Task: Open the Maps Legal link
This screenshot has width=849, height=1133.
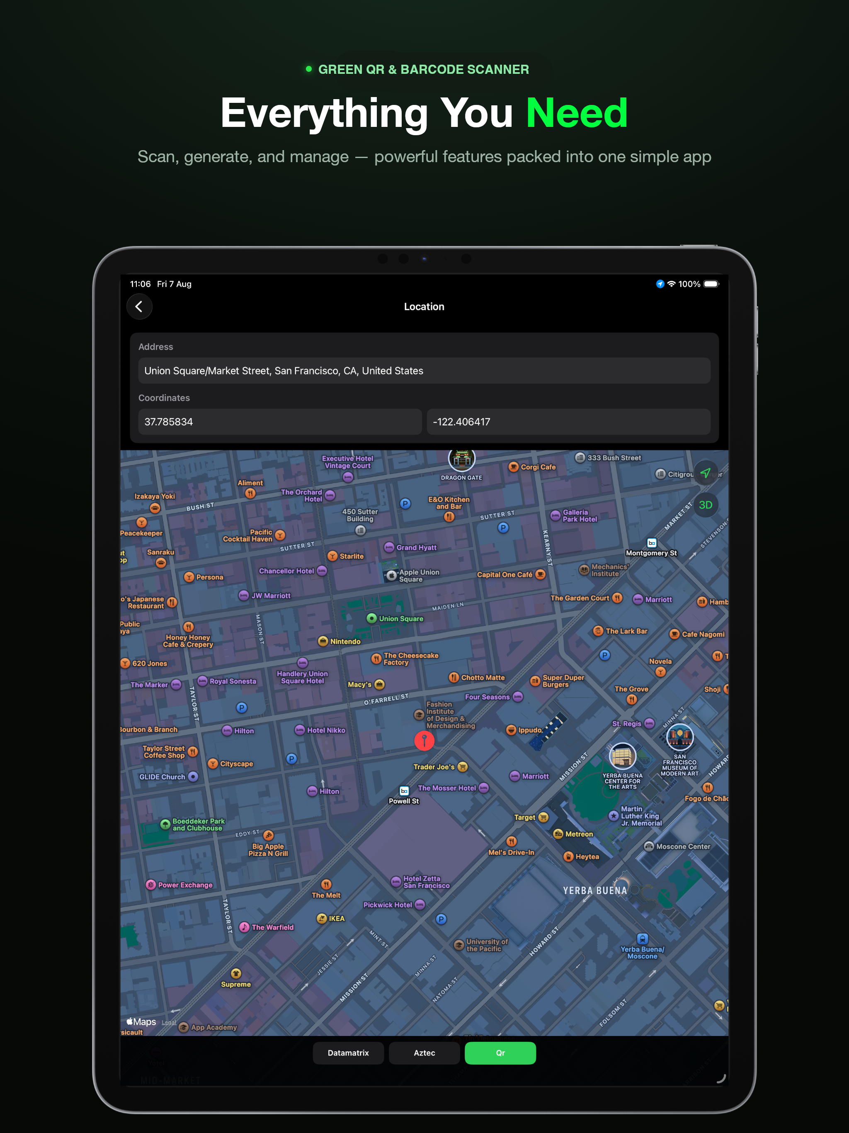Action: click(169, 1022)
